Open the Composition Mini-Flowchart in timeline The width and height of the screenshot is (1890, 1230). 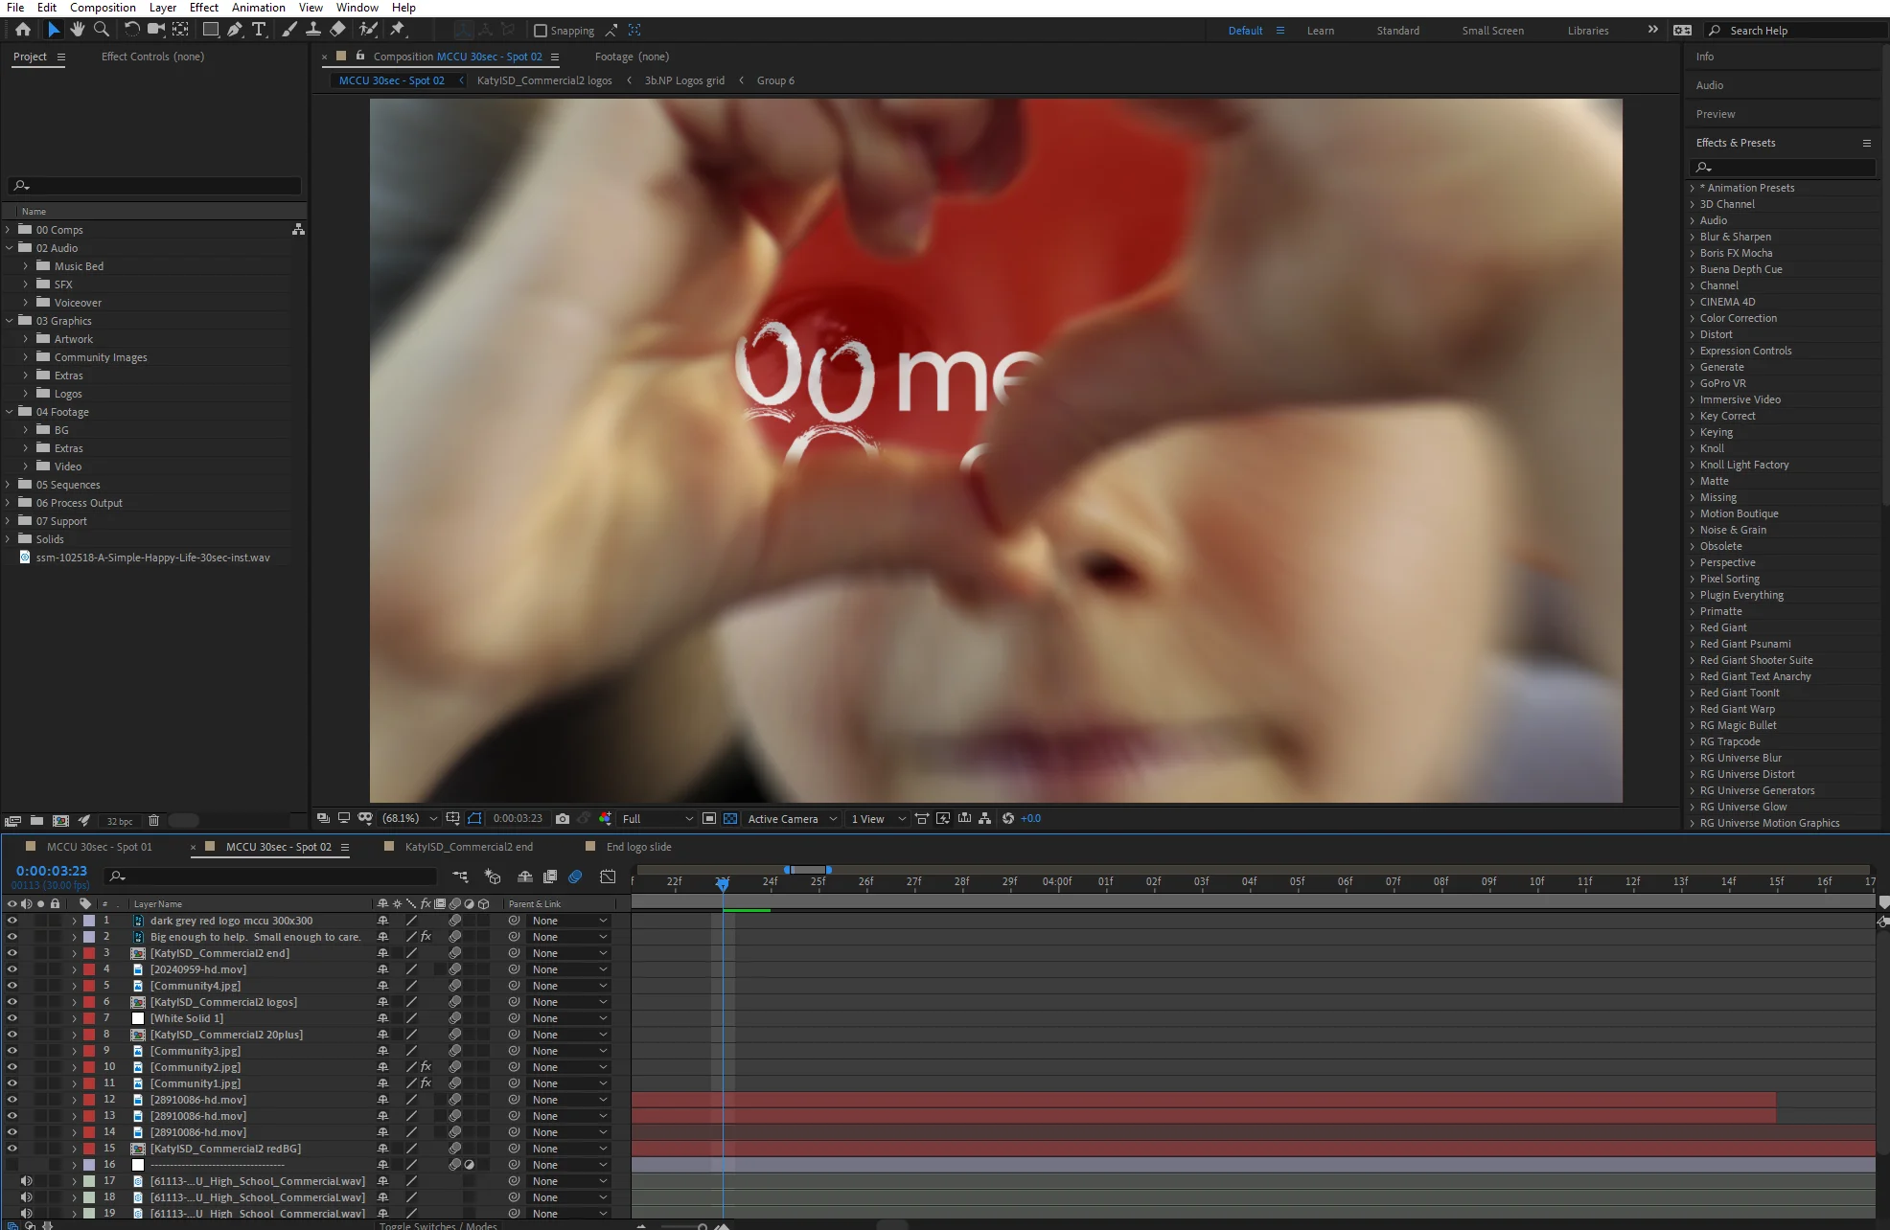460,877
